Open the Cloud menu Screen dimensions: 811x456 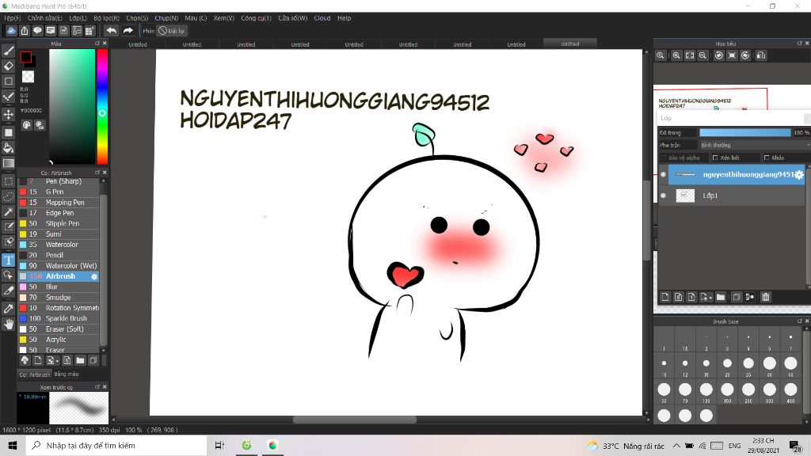(x=322, y=18)
